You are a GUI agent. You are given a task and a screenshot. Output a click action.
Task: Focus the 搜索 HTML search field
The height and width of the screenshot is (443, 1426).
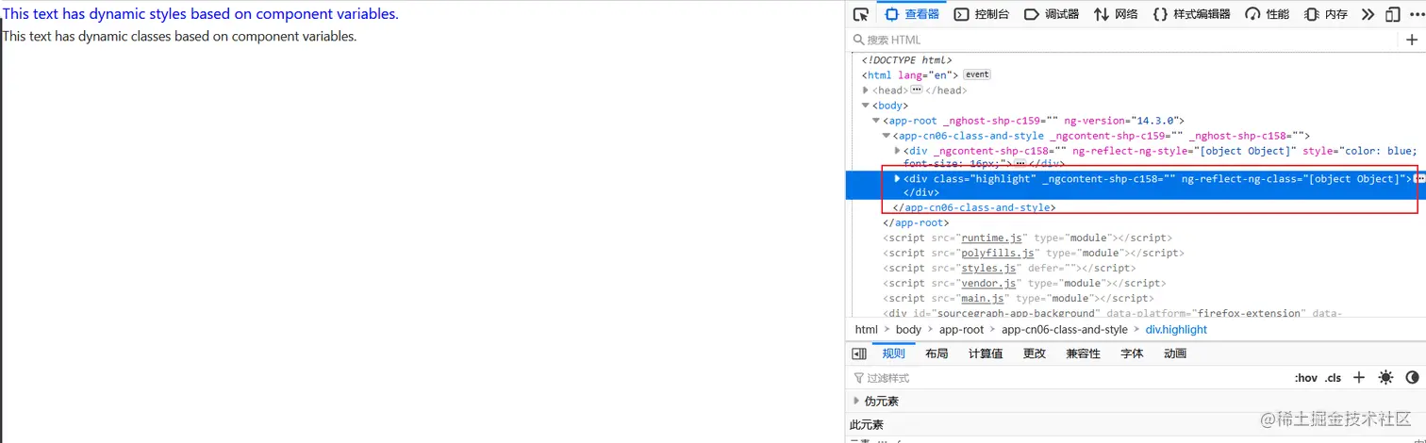tap(1122, 40)
